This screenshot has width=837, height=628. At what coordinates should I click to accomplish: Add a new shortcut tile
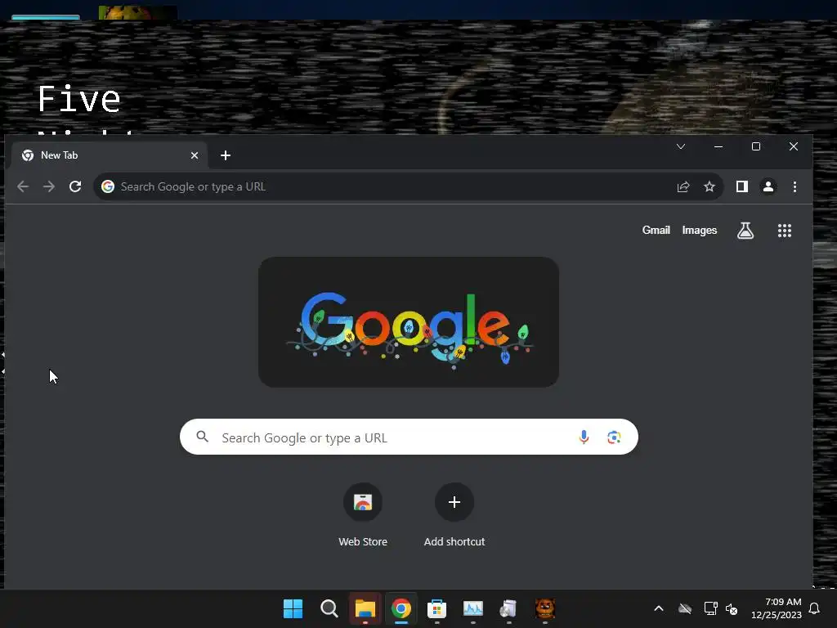(x=454, y=516)
